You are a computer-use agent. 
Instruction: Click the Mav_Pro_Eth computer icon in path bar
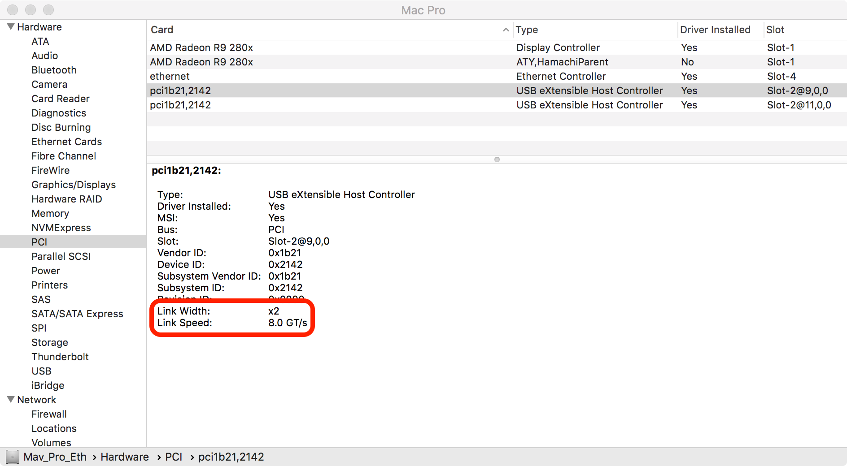click(x=13, y=457)
